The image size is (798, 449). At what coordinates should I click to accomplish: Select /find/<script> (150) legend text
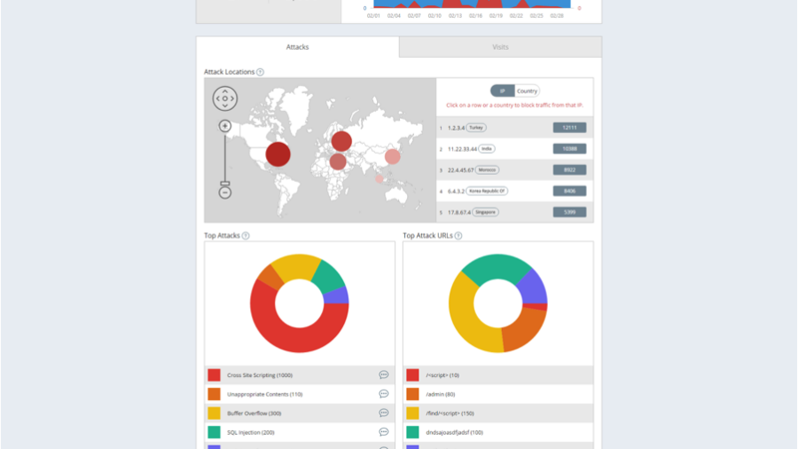[450, 414]
